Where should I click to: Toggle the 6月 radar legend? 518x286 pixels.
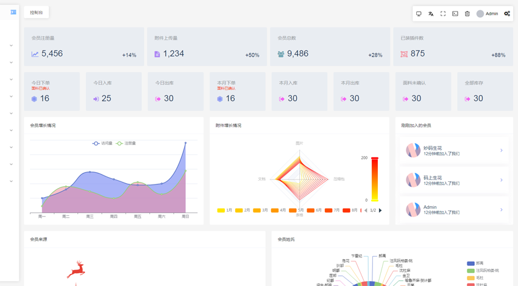point(314,210)
